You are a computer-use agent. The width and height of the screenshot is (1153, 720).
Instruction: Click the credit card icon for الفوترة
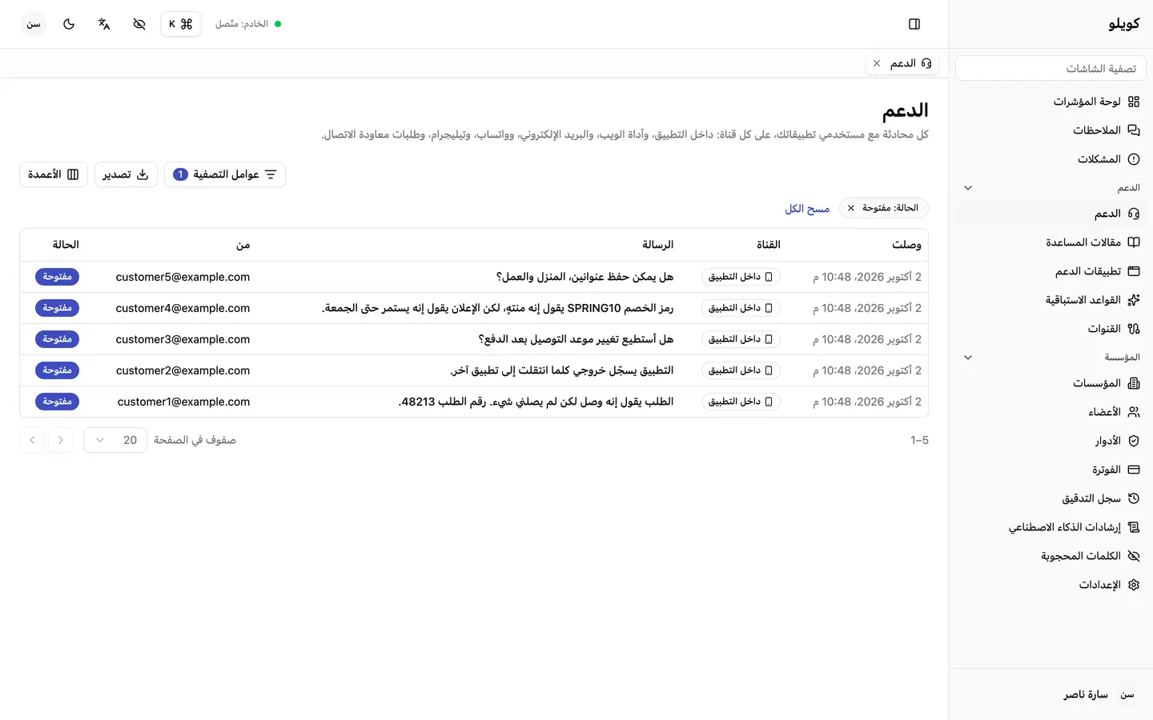pyautogui.click(x=1134, y=470)
